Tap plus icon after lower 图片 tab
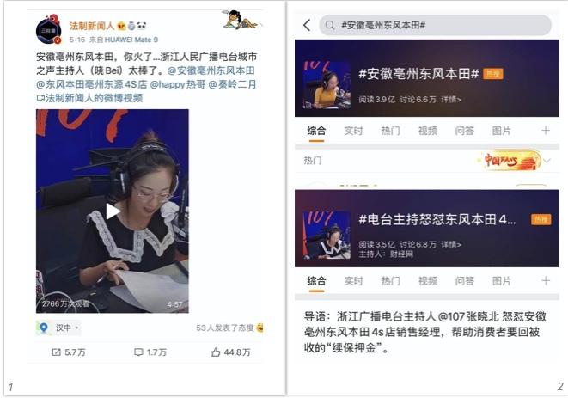The width and height of the screenshot is (568, 398). pos(546,280)
